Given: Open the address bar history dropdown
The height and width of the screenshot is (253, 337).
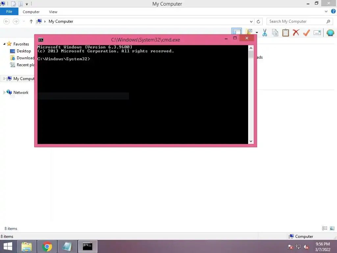Looking at the screenshot, I should [x=251, y=21].
